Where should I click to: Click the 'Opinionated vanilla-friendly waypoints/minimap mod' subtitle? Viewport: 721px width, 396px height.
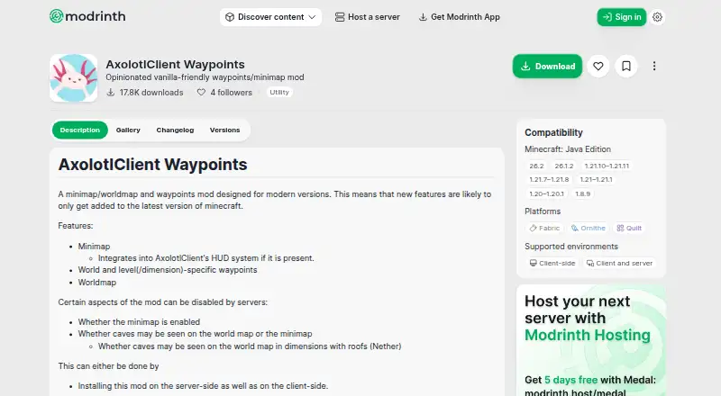(205, 77)
